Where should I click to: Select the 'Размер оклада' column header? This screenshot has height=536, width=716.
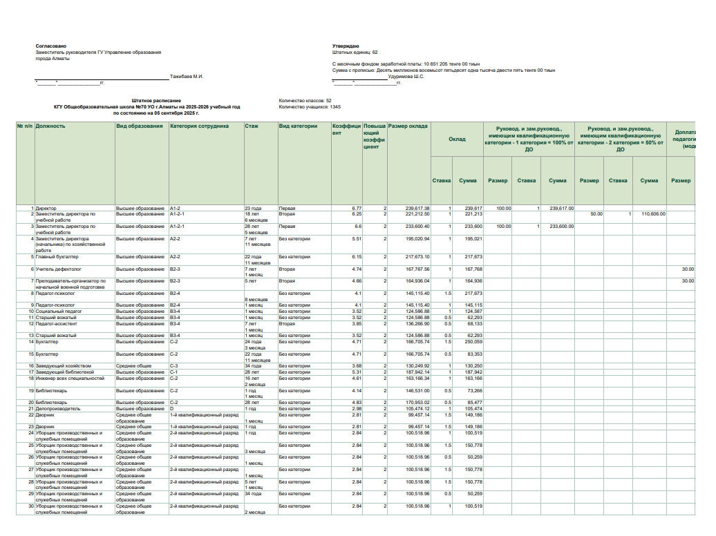(408, 126)
